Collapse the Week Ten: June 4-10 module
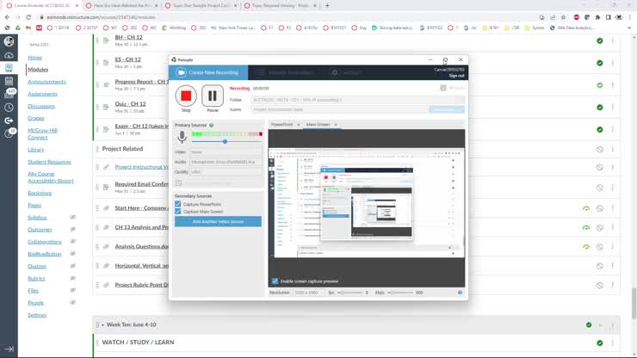Image resolution: width=637 pixels, height=358 pixels. (x=100, y=324)
